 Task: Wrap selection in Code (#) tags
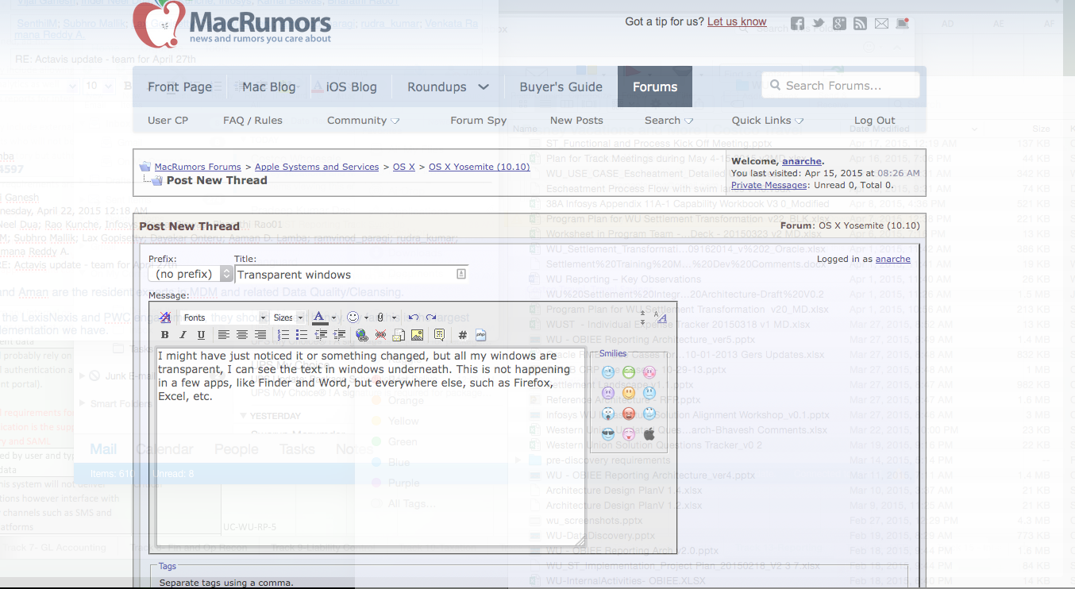(462, 335)
